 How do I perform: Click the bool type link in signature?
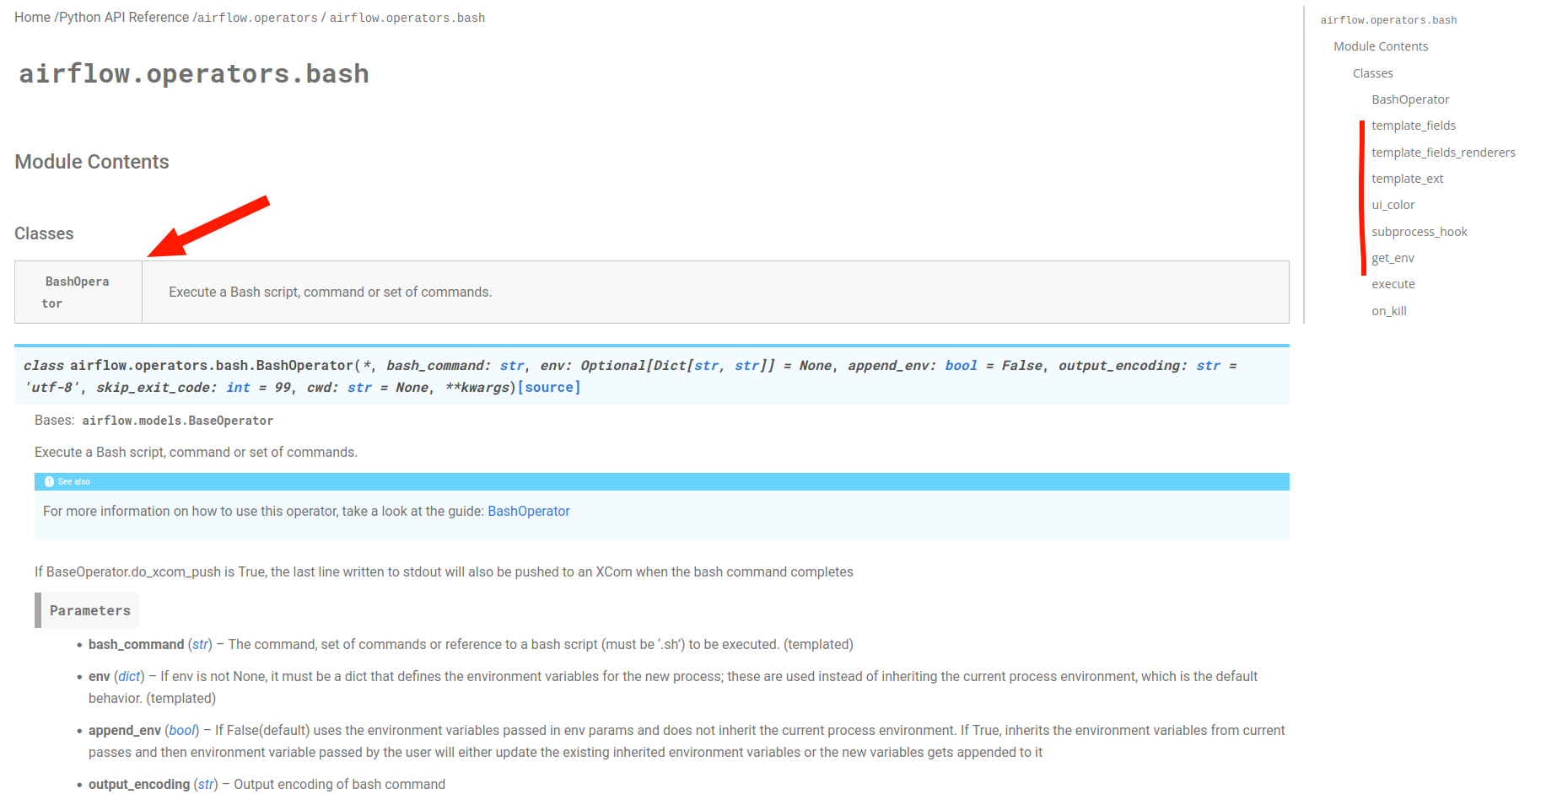click(961, 366)
